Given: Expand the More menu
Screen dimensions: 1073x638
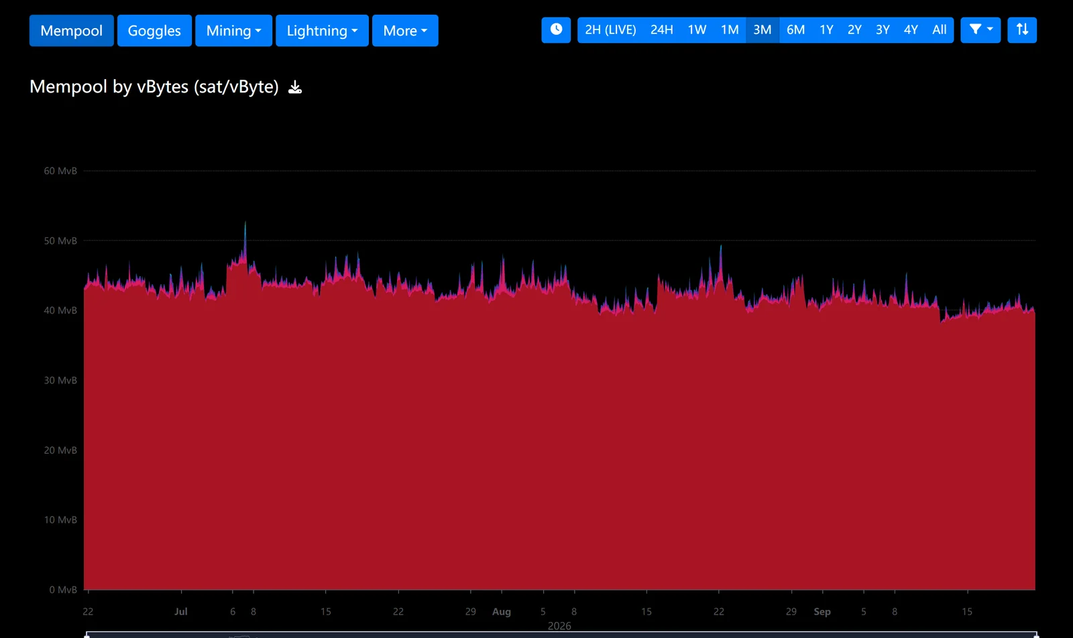Looking at the screenshot, I should point(405,31).
